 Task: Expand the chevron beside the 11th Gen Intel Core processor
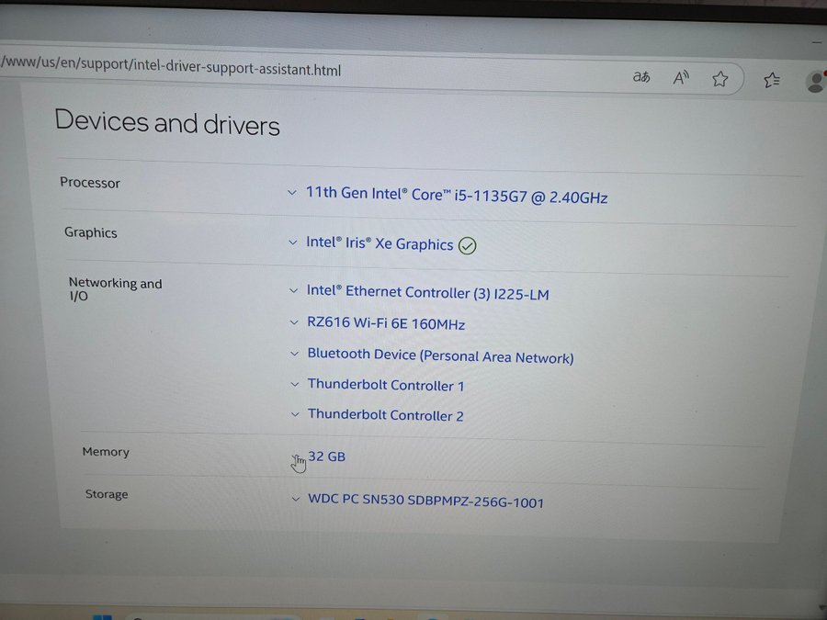click(x=291, y=193)
